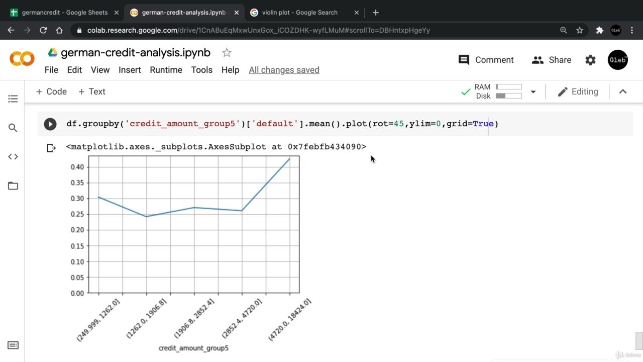
Task: Open the Runtime menu
Action: click(x=166, y=70)
